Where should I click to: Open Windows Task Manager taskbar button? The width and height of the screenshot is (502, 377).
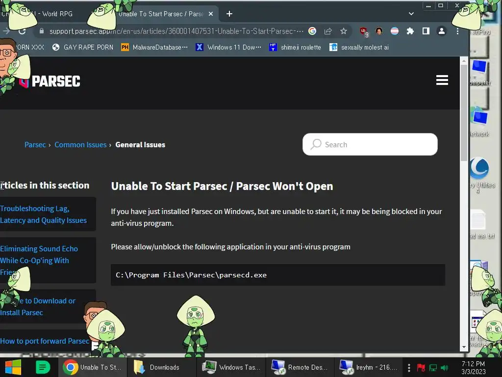coord(231,367)
